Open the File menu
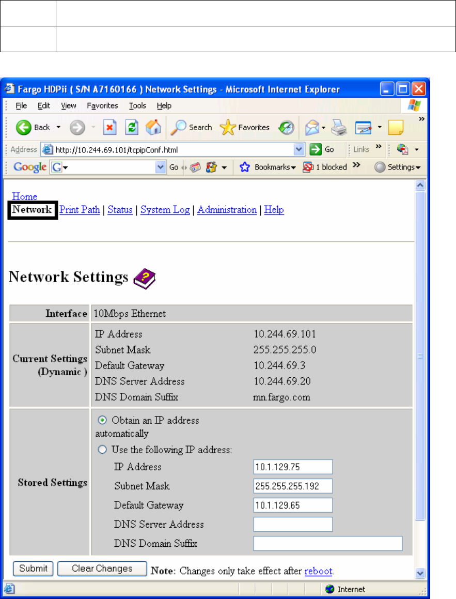Viewport: 456px width, 599px height. click(21, 105)
